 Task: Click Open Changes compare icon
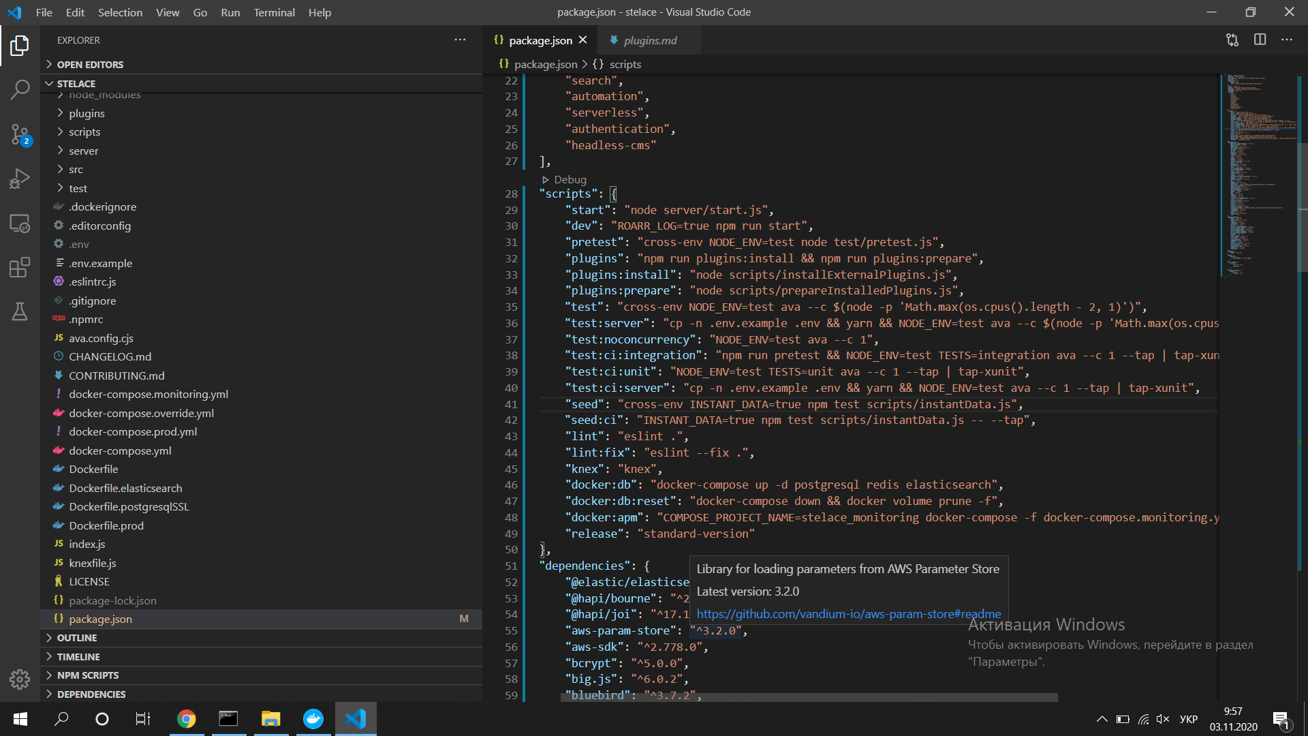pyautogui.click(x=1232, y=40)
